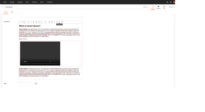
Task: Open the Info panel
Action: coord(164,7)
